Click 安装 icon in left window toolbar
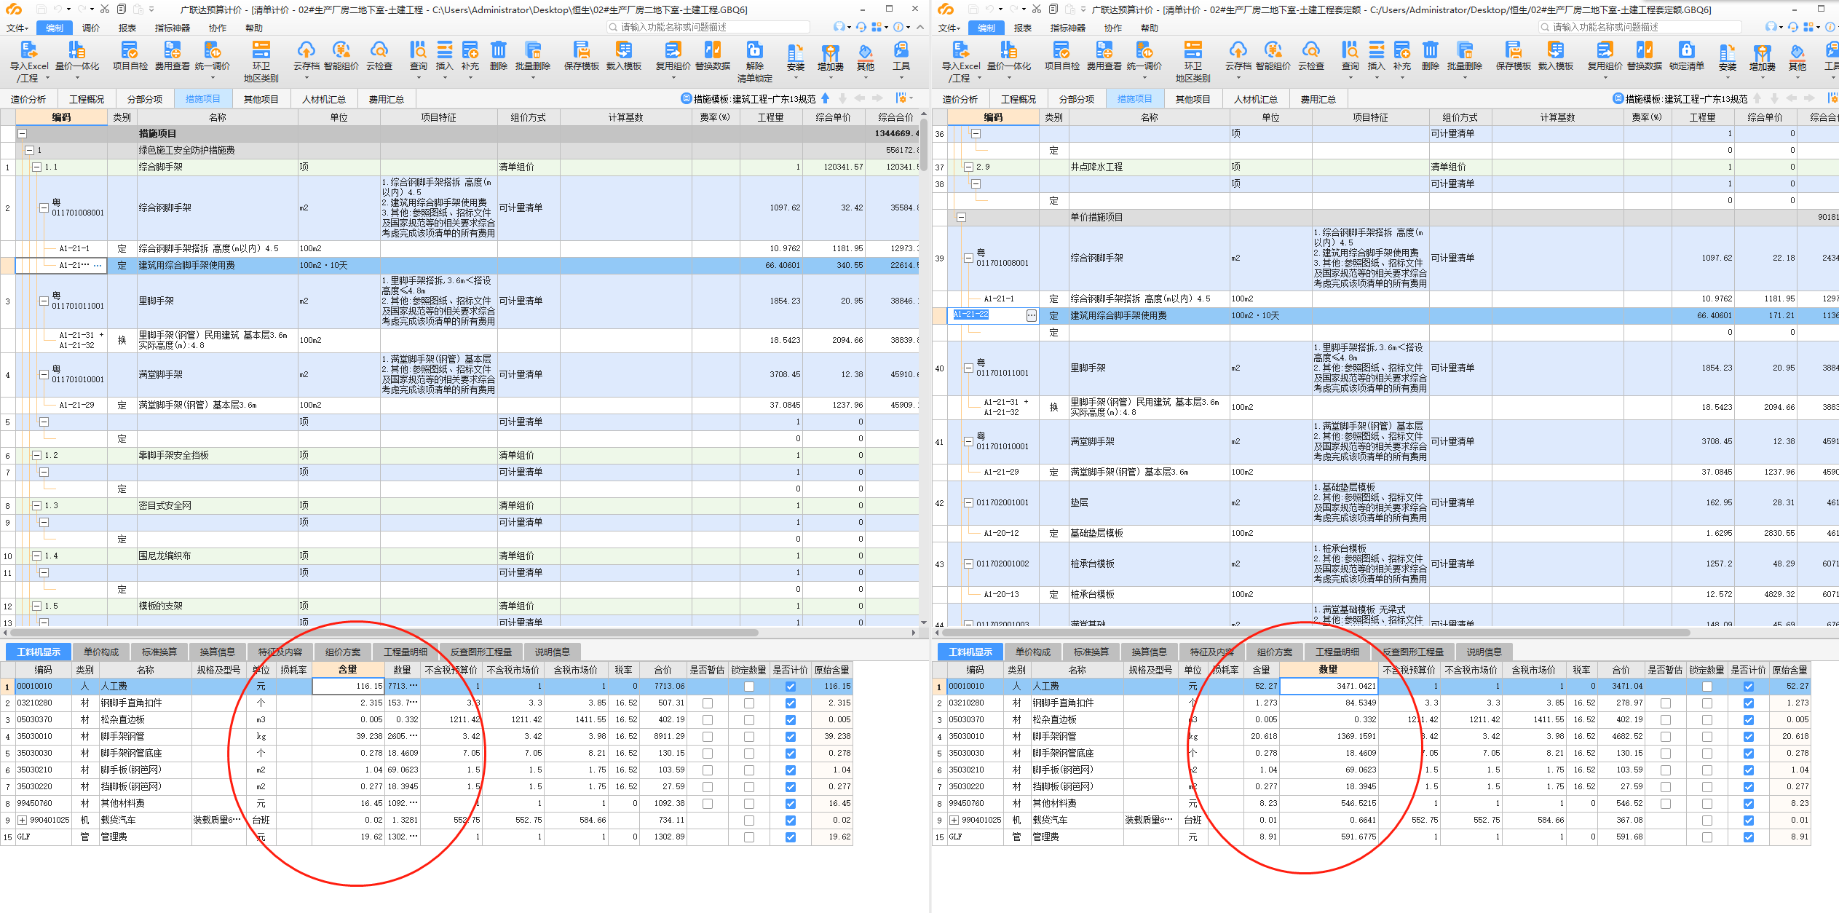1839x913 pixels. [795, 53]
